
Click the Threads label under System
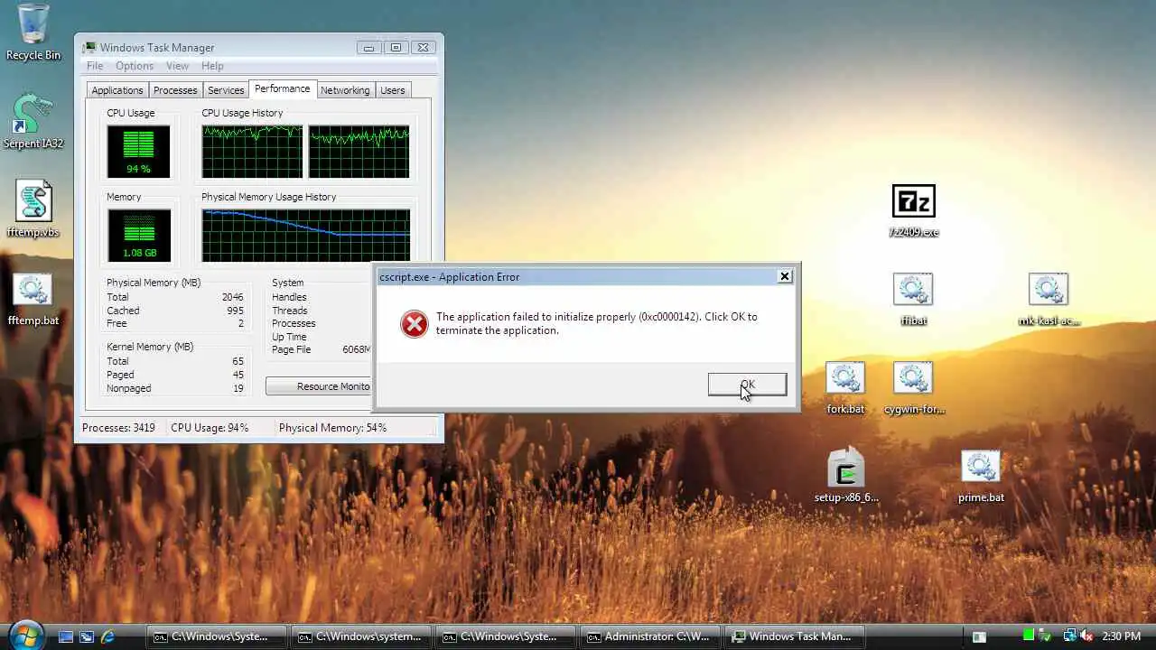tap(289, 311)
